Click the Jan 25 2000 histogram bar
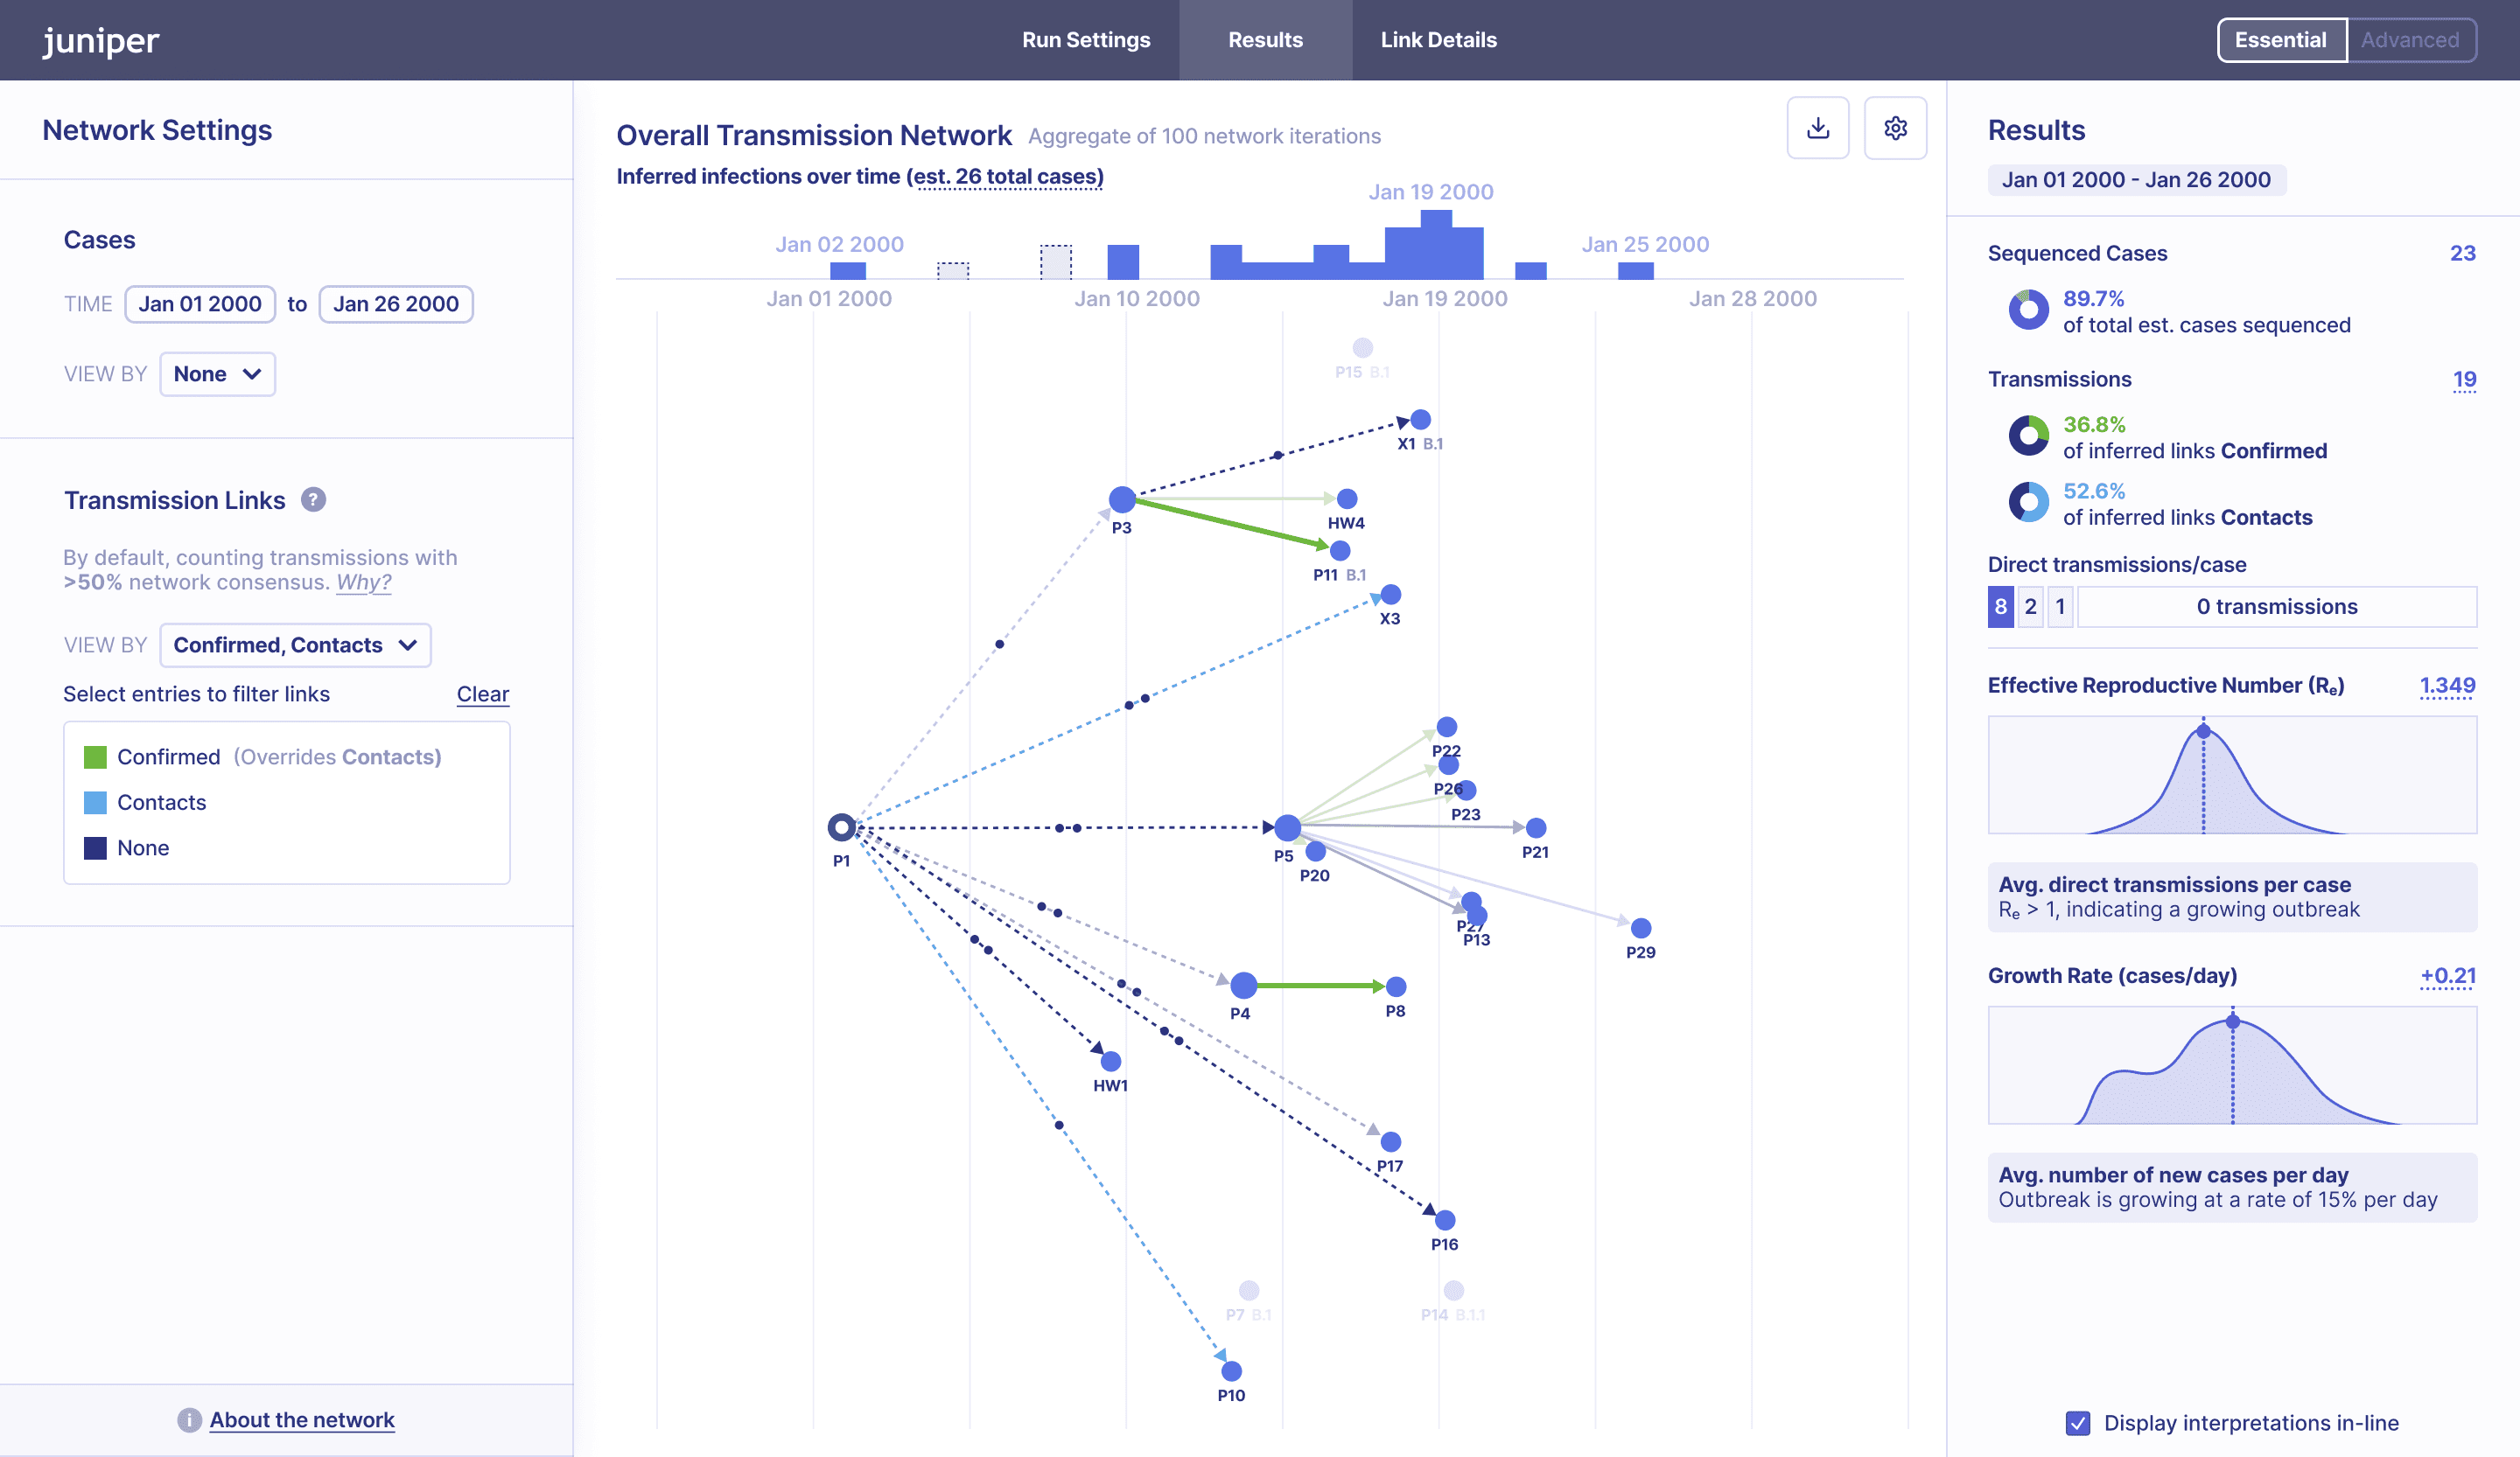The image size is (2520, 1457). click(1635, 270)
